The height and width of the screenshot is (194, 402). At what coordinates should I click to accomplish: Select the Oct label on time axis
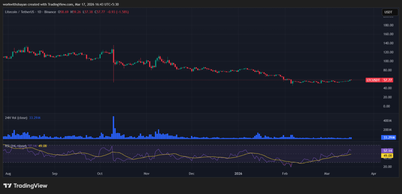(x=100, y=174)
